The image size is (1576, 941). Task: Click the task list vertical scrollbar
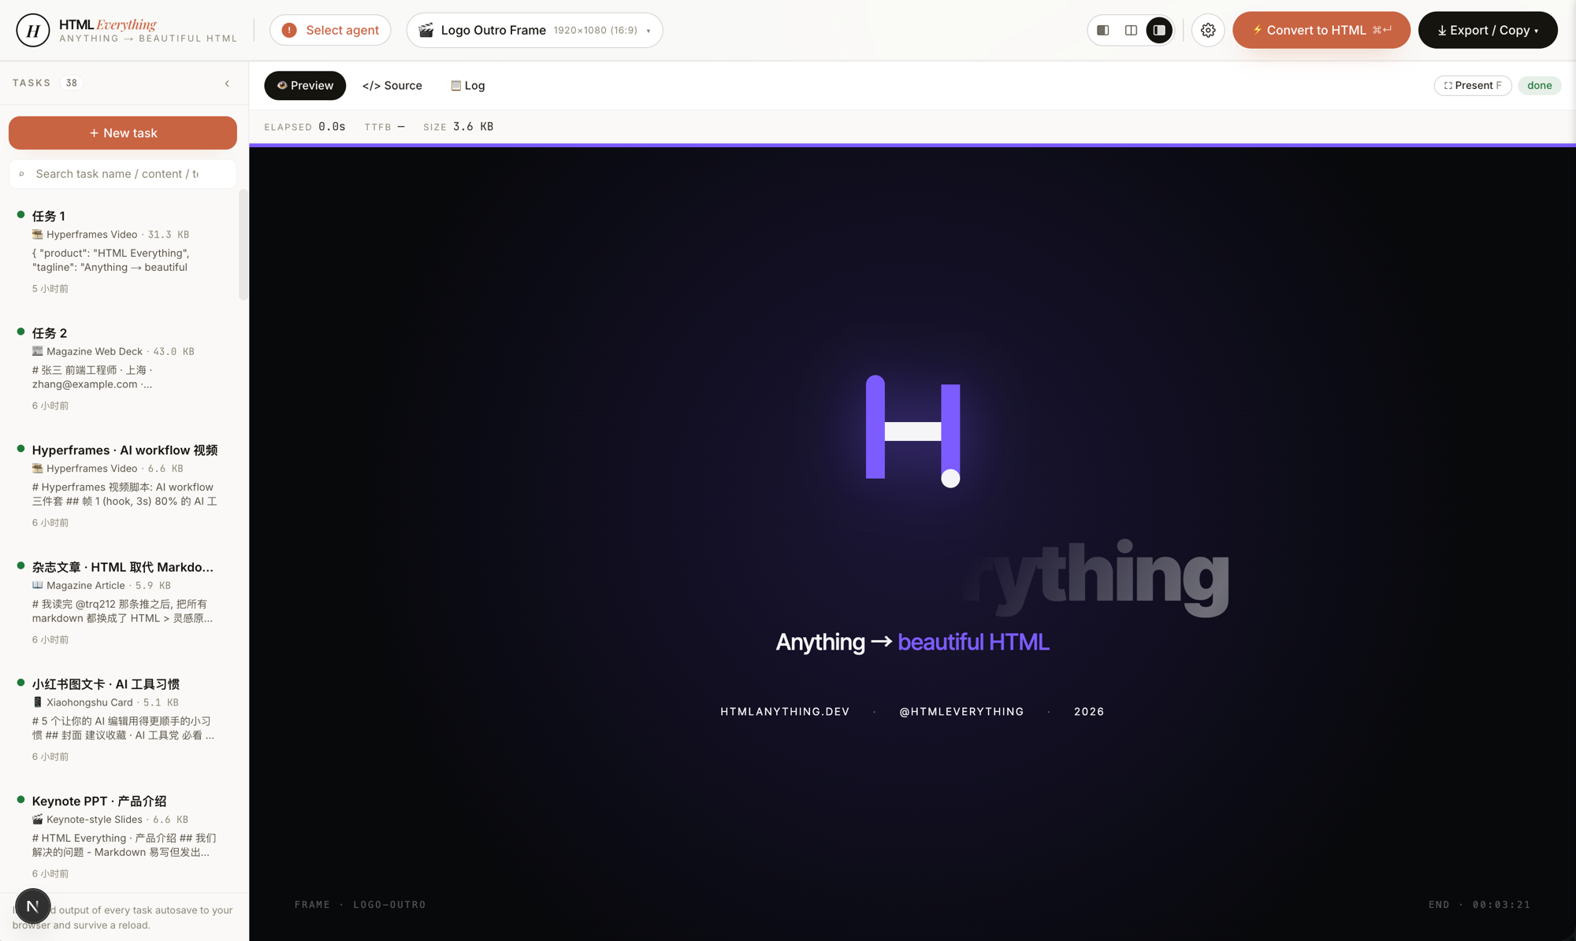(243, 244)
